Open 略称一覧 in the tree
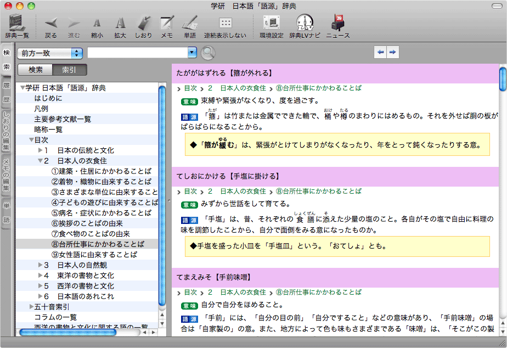The image size is (507, 348). coord(48,130)
